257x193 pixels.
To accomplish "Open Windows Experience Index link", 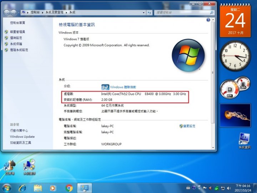I will [123, 87].
